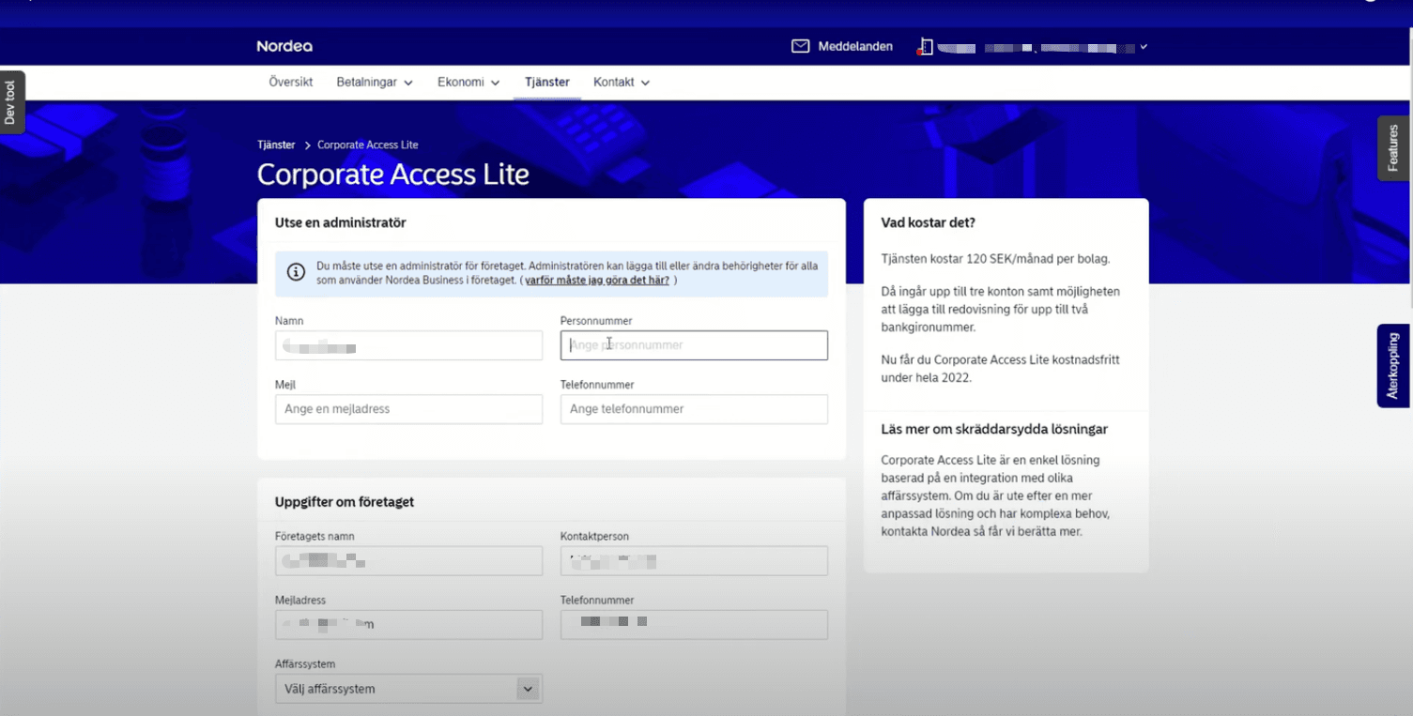The width and height of the screenshot is (1413, 716).
Task: Click 'varför måste jag göra det här?' link
Action: pos(597,281)
